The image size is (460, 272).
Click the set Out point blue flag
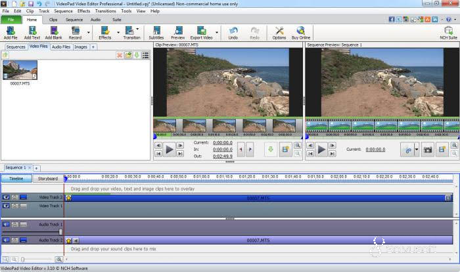coord(250,149)
